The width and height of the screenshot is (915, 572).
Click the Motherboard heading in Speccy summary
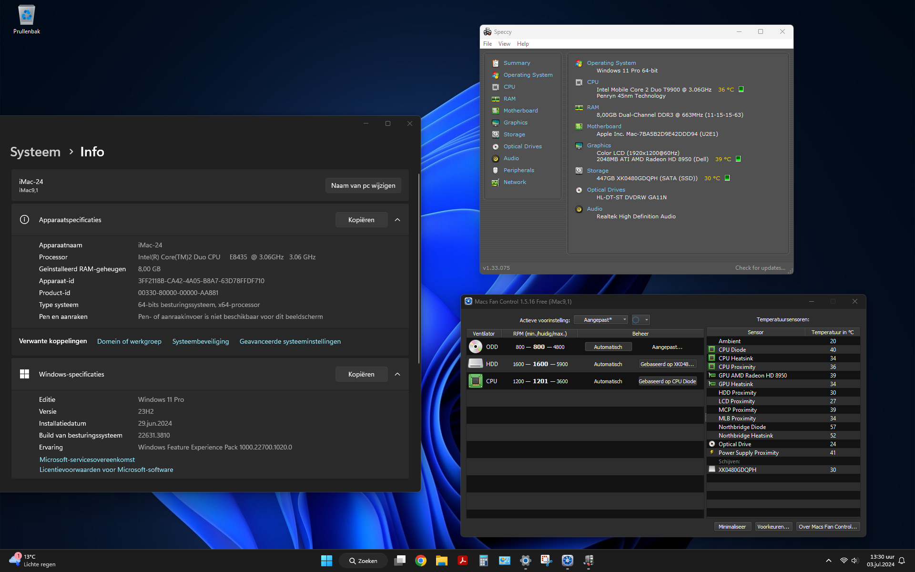tap(604, 126)
